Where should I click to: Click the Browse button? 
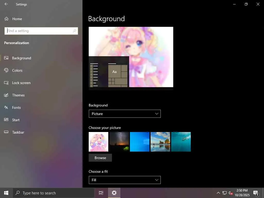click(x=100, y=158)
